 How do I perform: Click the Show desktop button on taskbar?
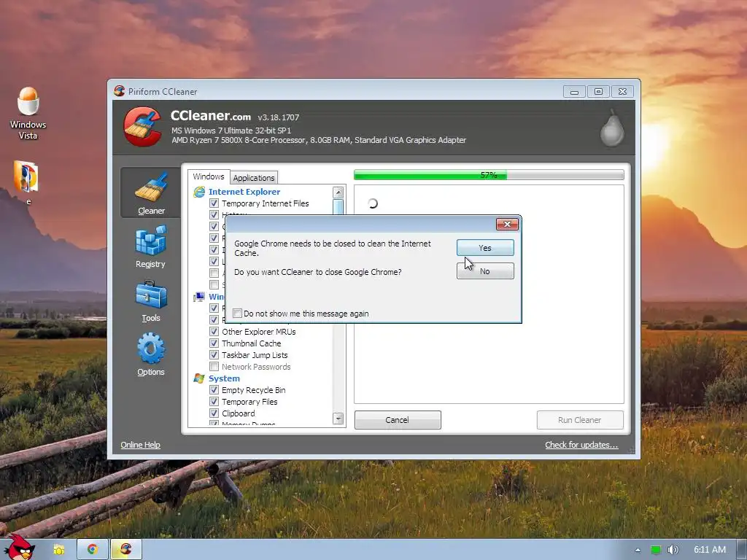[742, 550]
